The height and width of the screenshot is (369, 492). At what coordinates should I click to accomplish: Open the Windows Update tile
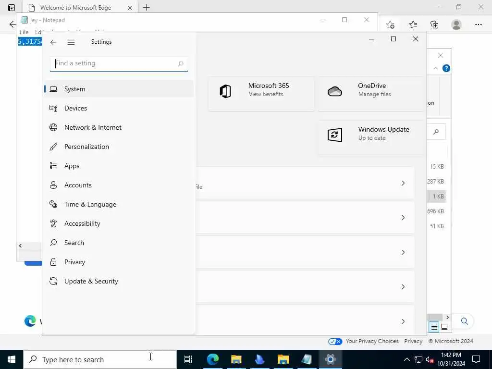(x=371, y=137)
